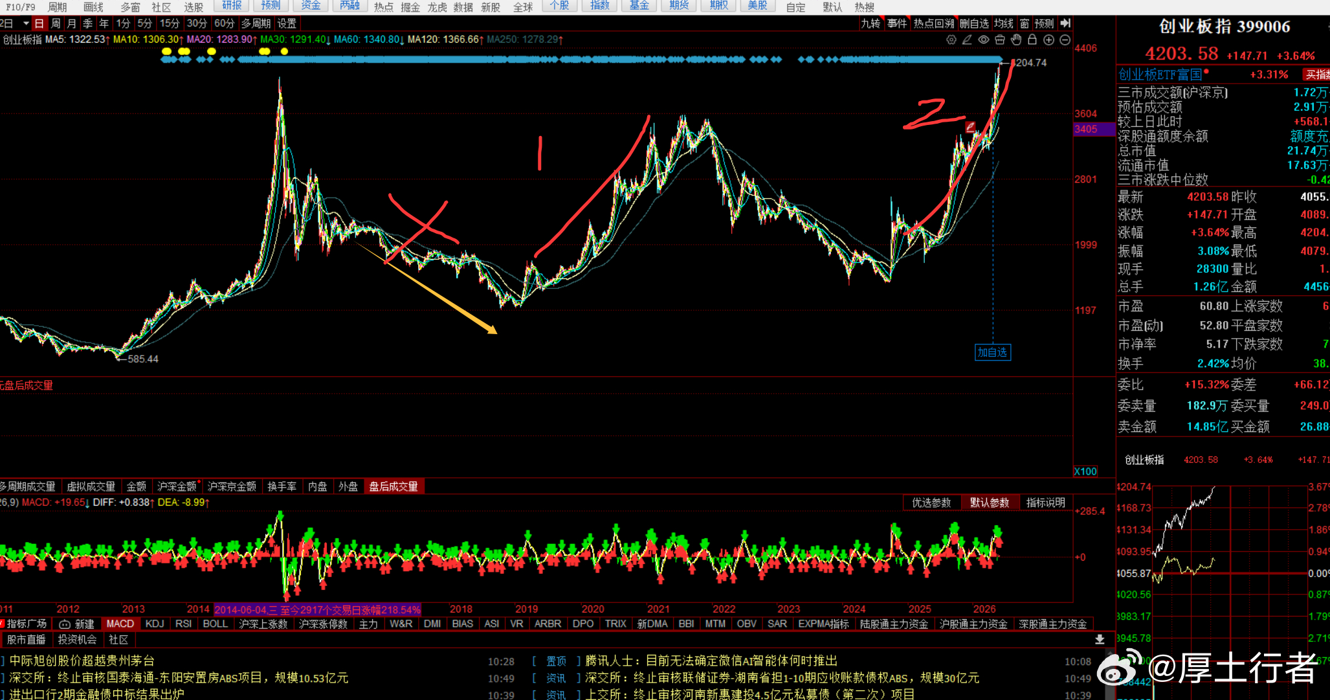Image resolution: width=1330 pixels, height=700 pixels.
Task: Select the drawing pen tool icon
Action: pos(967,40)
